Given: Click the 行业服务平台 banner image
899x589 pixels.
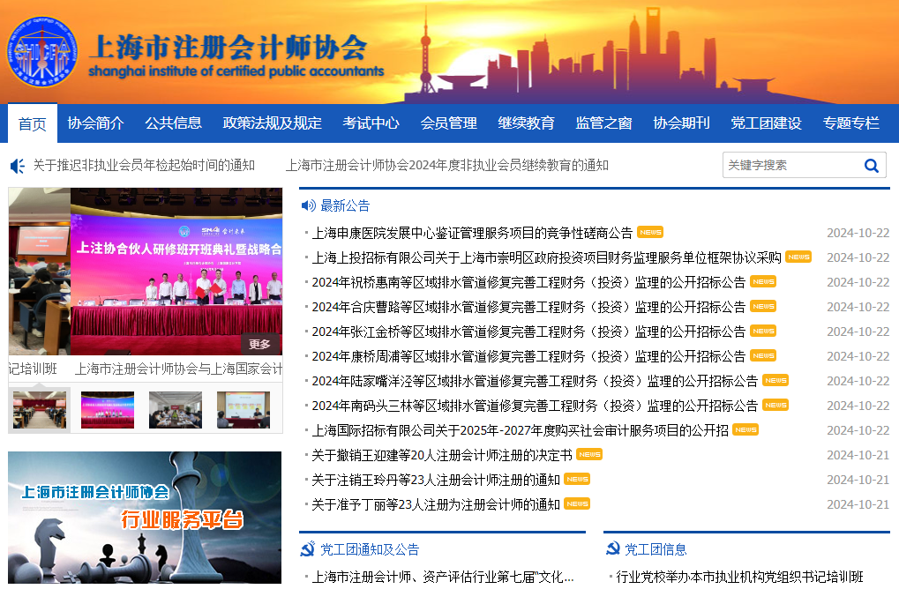Looking at the screenshot, I should click(145, 518).
